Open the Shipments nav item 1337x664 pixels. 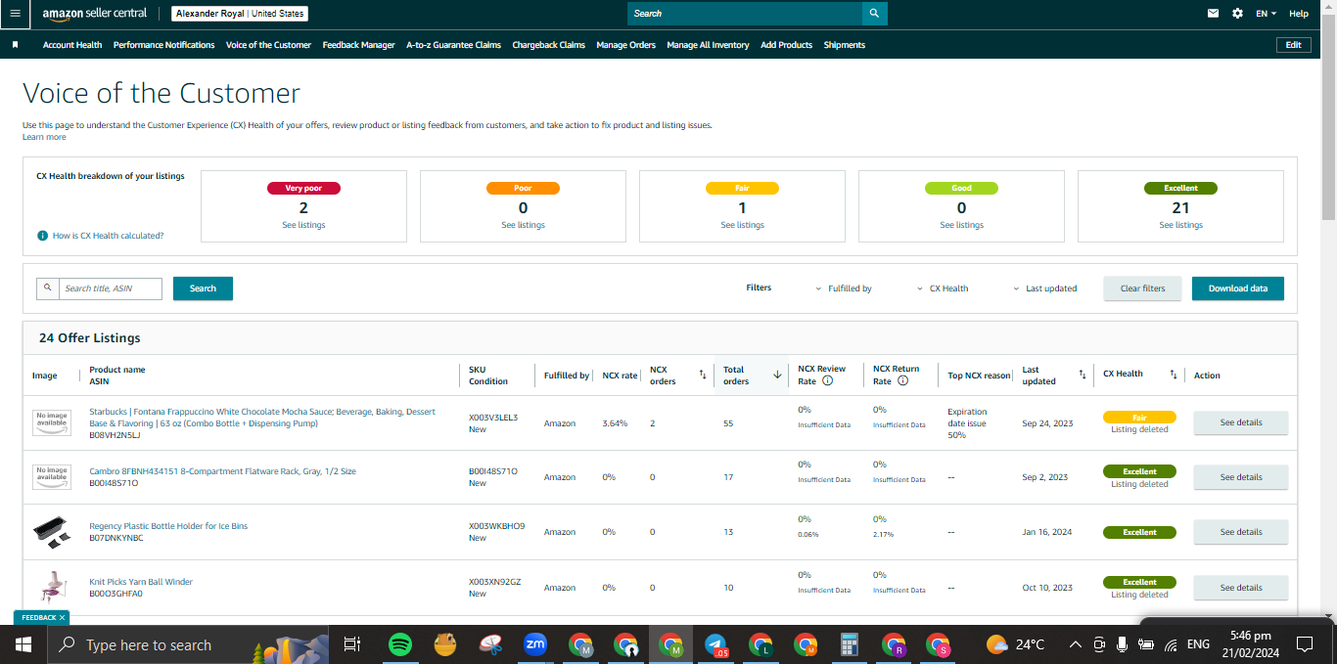[x=844, y=45]
